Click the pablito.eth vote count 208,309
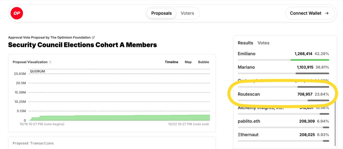343x149 pixels. coord(307,121)
